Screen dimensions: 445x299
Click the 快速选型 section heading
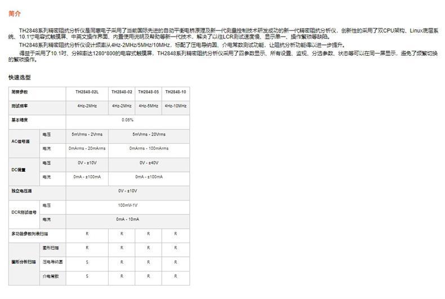click(x=20, y=78)
